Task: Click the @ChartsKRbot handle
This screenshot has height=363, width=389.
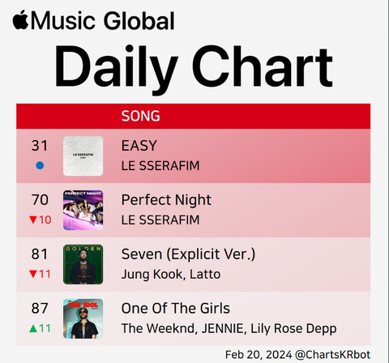Action: pyautogui.click(x=332, y=354)
